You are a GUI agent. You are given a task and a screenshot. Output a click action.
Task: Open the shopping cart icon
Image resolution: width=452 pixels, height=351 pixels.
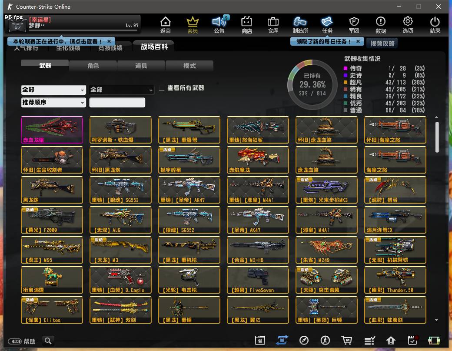click(x=347, y=341)
